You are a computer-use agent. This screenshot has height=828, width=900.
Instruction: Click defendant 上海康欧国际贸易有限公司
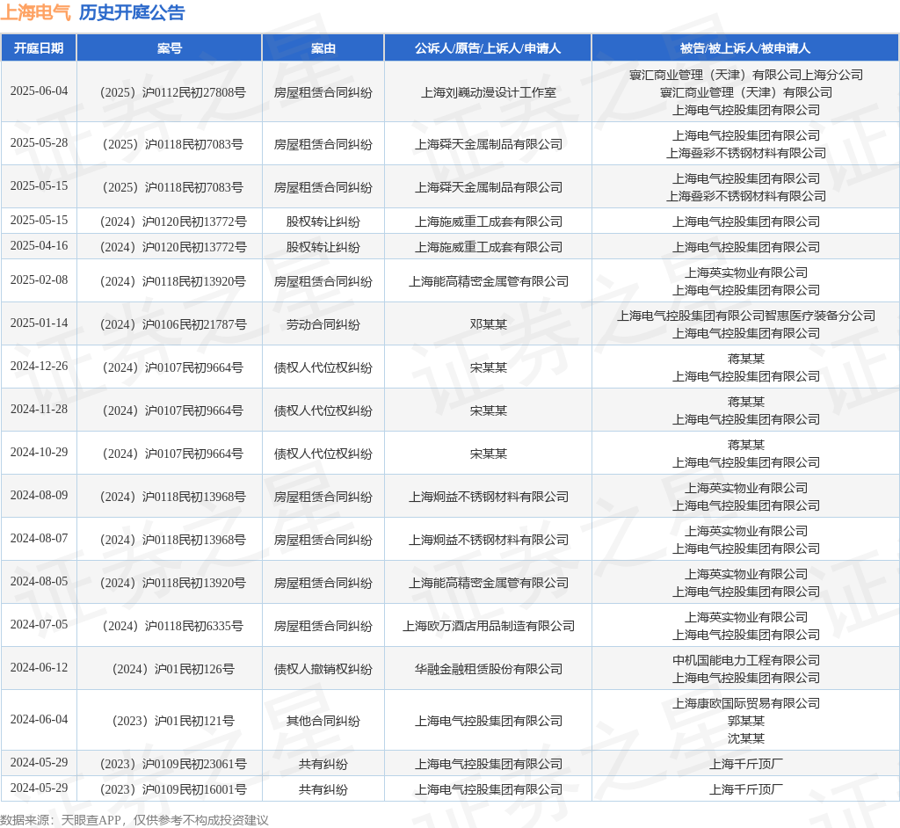tap(746, 703)
